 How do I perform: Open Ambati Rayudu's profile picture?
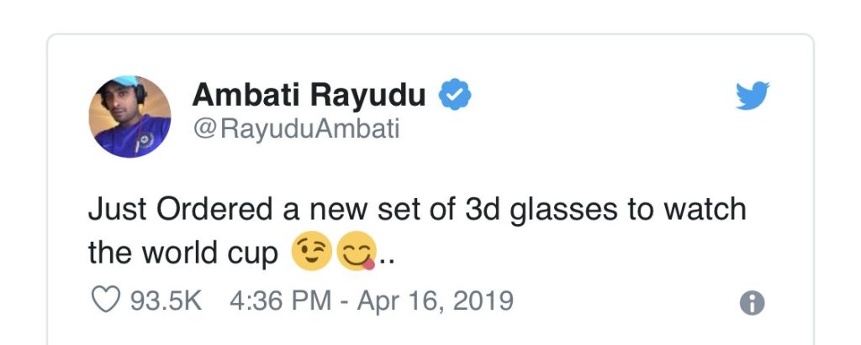130,117
